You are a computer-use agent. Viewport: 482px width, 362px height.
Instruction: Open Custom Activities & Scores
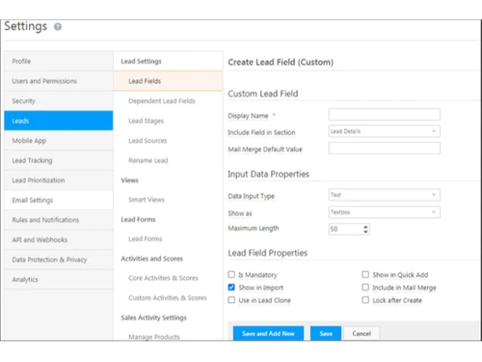click(x=168, y=298)
